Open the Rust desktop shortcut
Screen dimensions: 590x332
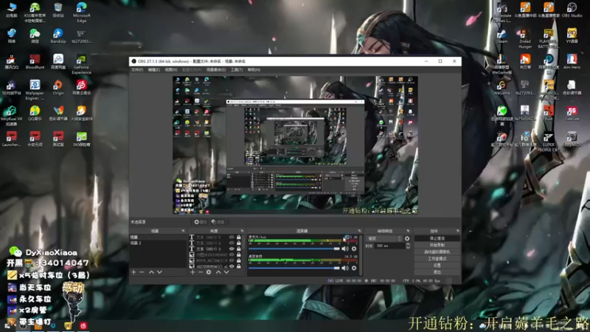(549, 113)
